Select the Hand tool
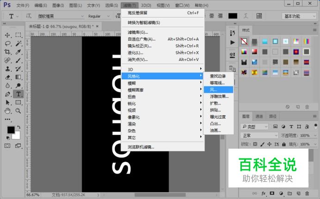Viewport: 320px width, 199px height. pos(7,111)
